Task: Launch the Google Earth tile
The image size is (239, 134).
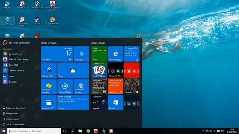Action: [x=49, y=70]
